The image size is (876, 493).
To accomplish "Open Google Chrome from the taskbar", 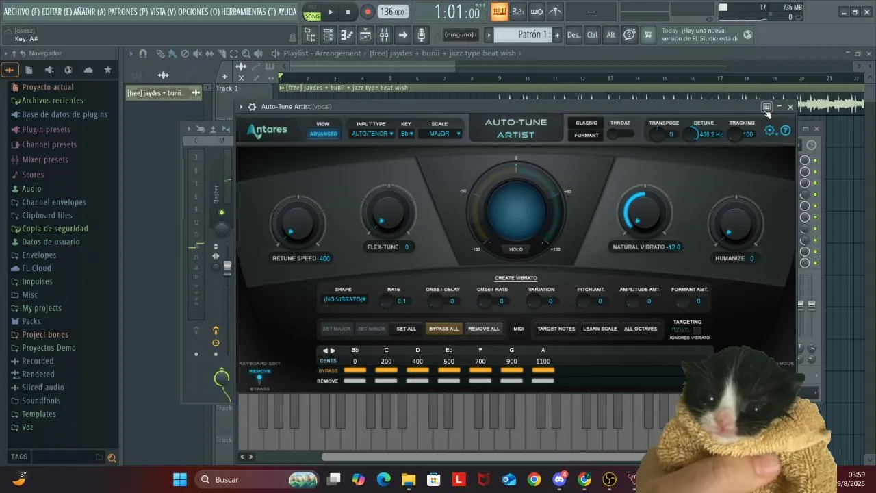I will click(x=534, y=479).
